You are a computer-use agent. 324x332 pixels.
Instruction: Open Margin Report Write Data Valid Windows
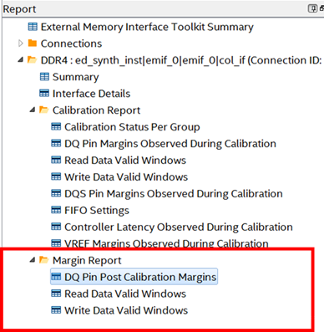pyautogui.click(x=126, y=310)
